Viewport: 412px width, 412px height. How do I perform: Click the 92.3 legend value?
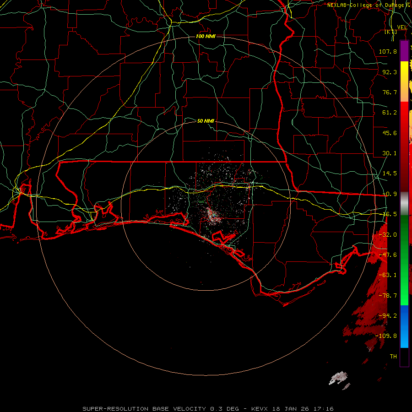390,72
